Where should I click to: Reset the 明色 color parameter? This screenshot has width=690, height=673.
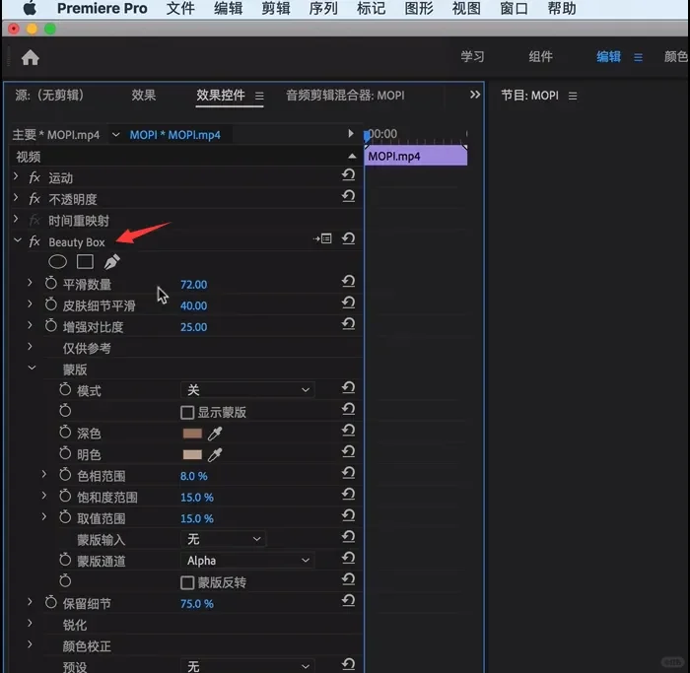[x=349, y=451]
